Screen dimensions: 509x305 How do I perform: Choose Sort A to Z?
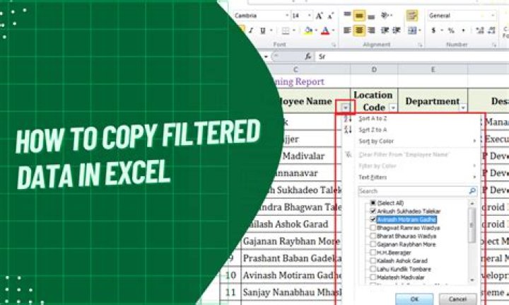click(x=373, y=119)
